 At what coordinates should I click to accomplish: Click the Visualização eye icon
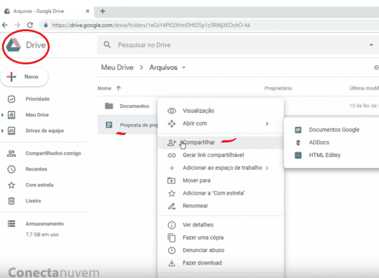172,111
